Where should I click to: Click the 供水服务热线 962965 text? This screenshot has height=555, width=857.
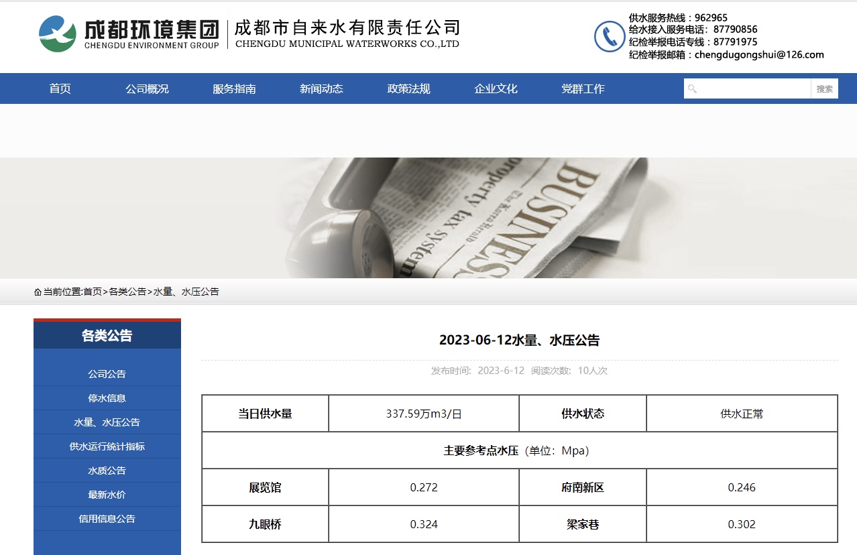678,17
